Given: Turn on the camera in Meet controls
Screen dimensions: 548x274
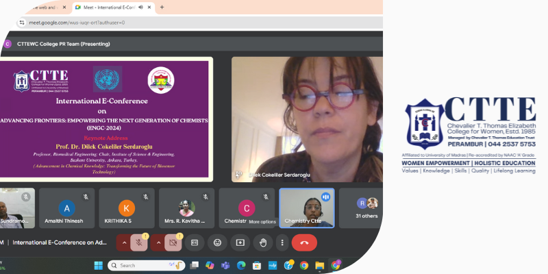Looking at the screenshot, I should [173, 242].
